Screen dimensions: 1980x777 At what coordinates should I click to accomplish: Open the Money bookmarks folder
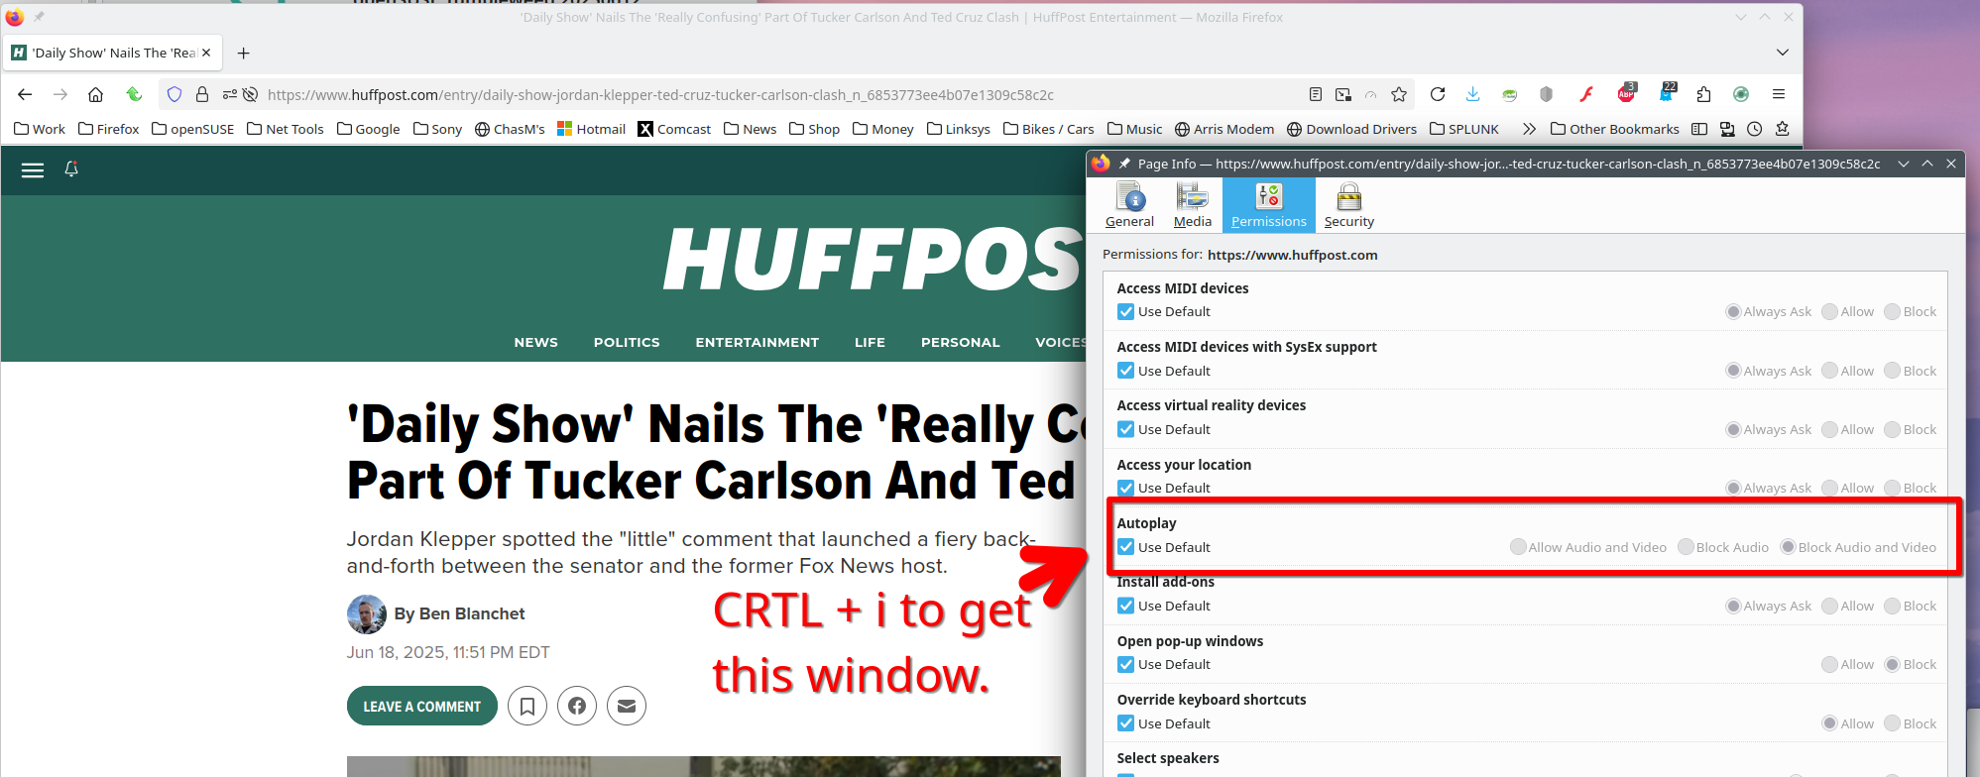pyautogui.click(x=883, y=129)
